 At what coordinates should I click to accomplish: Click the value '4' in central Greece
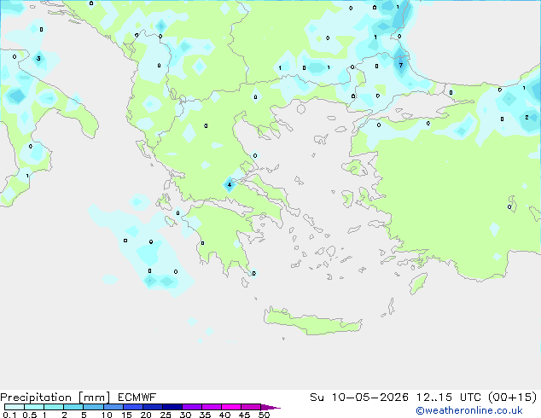point(230,184)
